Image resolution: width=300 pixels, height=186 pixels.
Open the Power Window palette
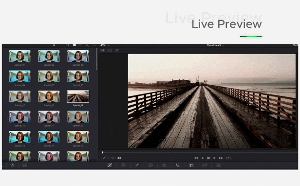pyautogui.click(x=150, y=165)
